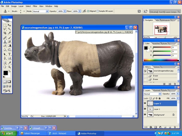Expand the layer Opacity arrow in Layers panel
Viewport: 182px width, 136px height.
pos(177,94)
